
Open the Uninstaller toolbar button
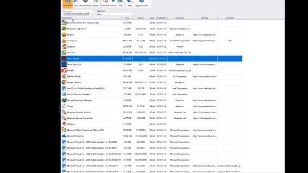click(67, 4)
